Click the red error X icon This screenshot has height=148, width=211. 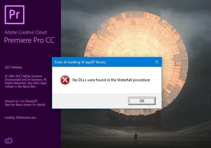(x=65, y=80)
